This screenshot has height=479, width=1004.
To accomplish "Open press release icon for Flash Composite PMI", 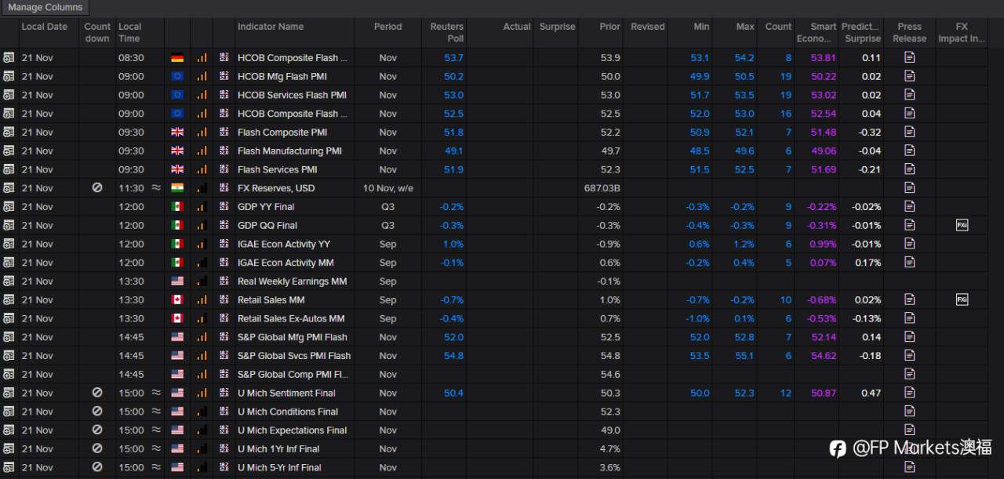I will tap(910, 132).
